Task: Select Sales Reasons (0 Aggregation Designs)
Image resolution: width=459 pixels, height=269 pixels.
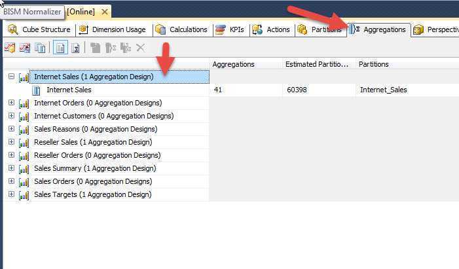Action: pos(96,129)
